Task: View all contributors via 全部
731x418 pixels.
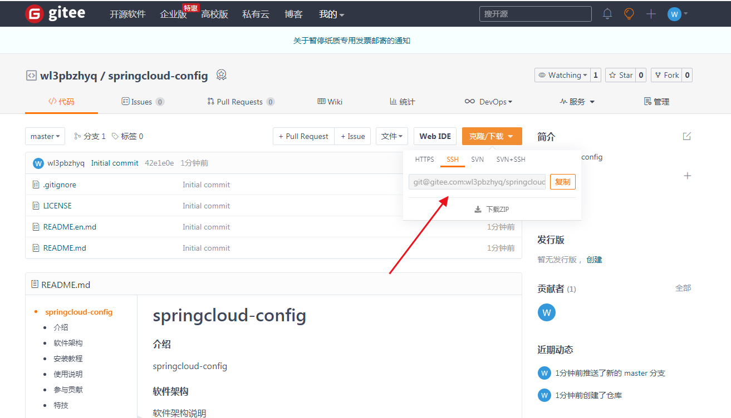Action: point(683,288)
